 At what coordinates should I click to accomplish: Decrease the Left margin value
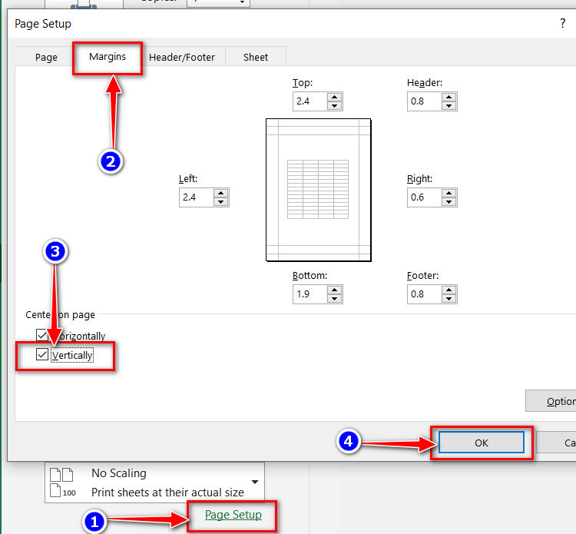pyautogui.click(x=220, y=202)
